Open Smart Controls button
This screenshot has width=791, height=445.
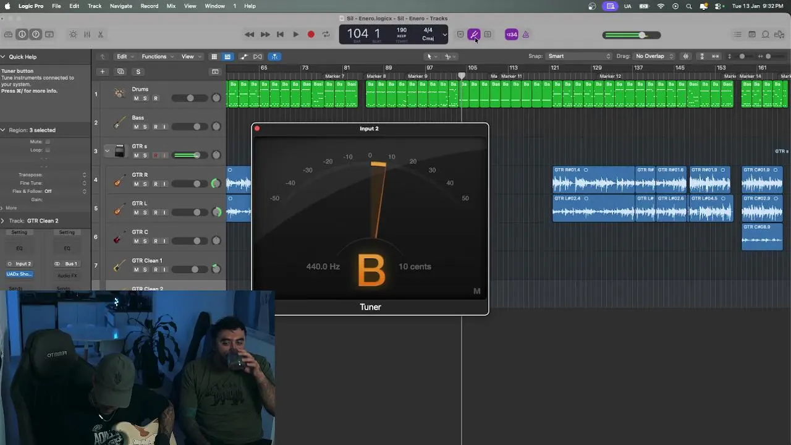pos(74,35)
